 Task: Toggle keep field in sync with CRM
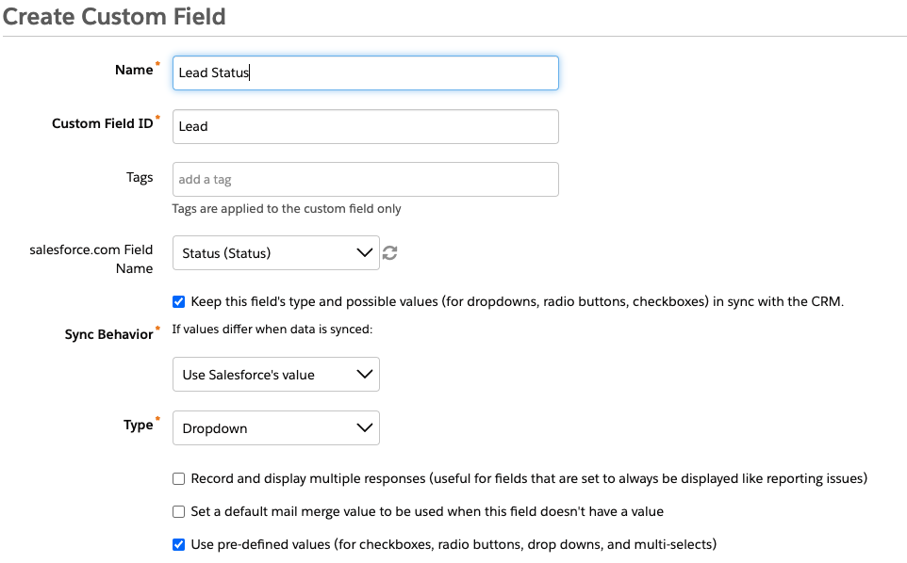coord(179,302)
